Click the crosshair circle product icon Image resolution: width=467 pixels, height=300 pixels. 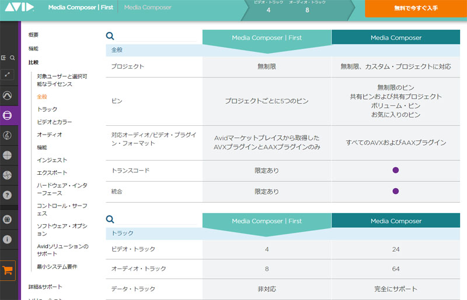8,155
